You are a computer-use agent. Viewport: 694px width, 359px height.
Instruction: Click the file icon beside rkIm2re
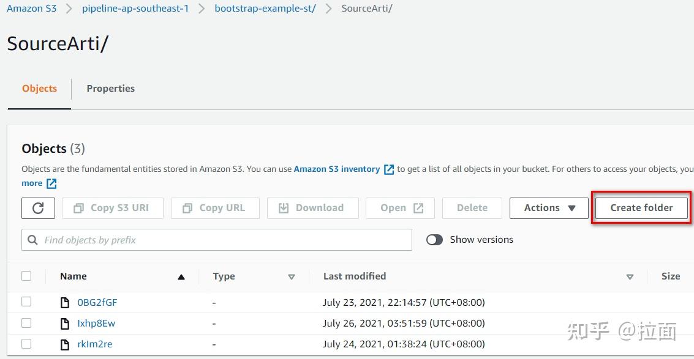click(x=65, y=344)
